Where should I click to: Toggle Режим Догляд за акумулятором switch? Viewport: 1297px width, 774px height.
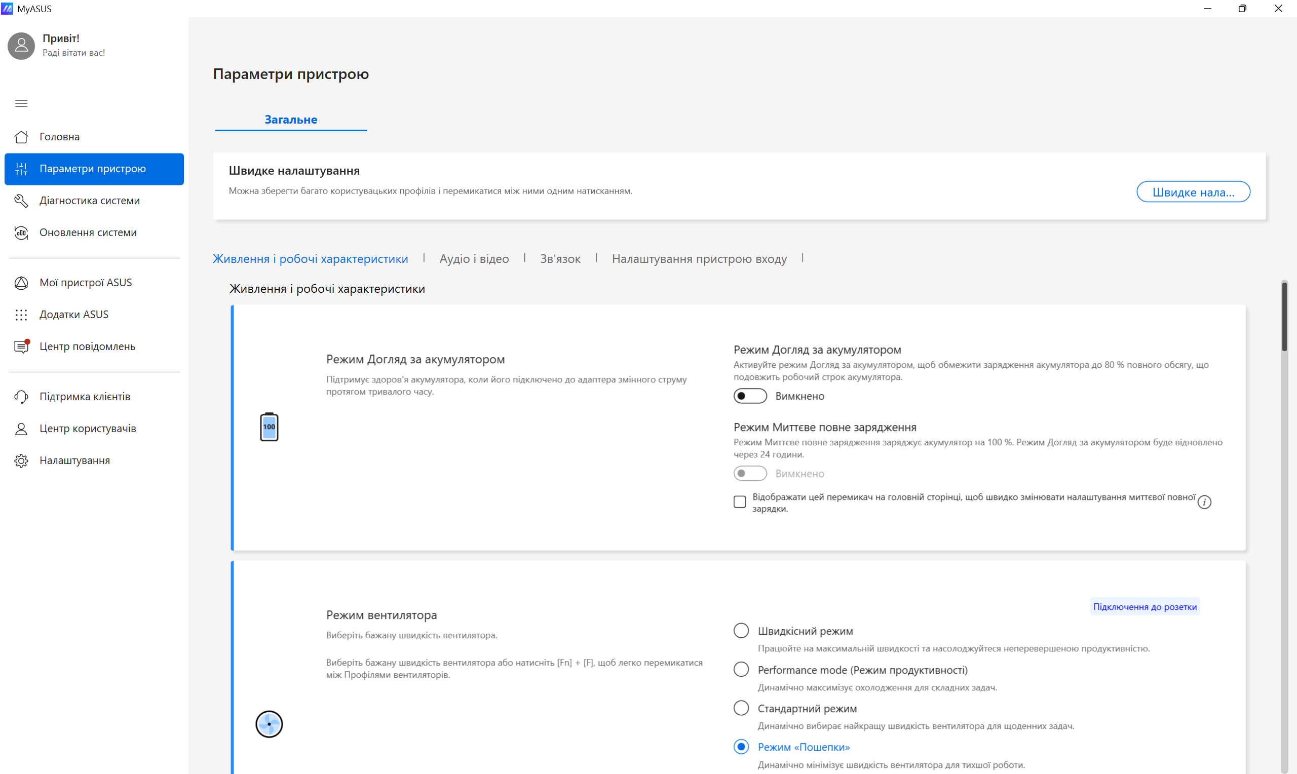pyautogui.click(x=749, y=396)
